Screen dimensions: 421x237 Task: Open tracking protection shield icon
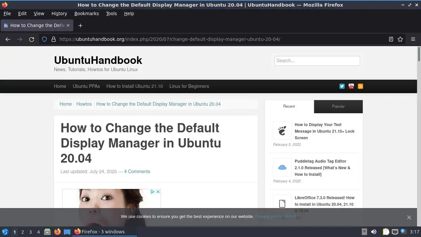44,39
